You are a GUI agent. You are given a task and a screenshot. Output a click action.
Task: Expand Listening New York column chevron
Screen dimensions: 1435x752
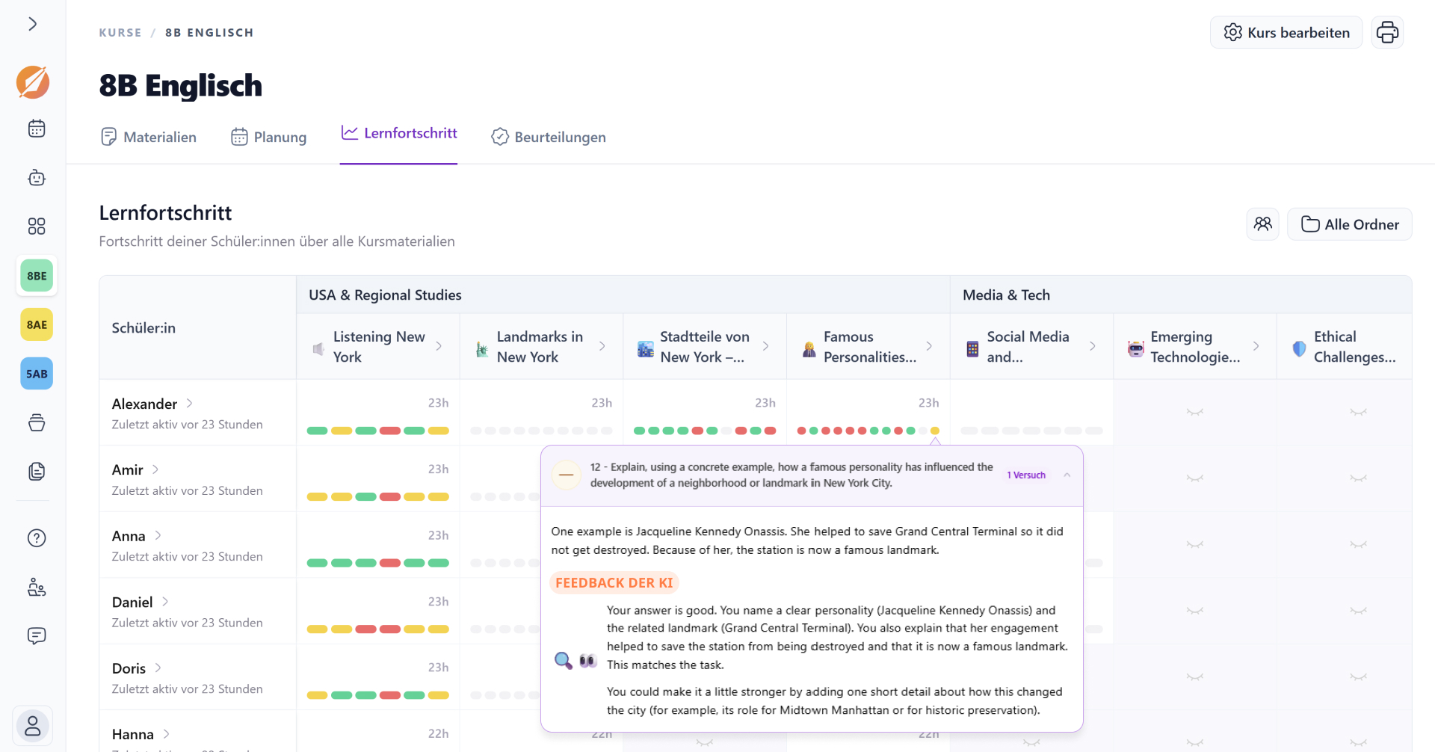439,346
